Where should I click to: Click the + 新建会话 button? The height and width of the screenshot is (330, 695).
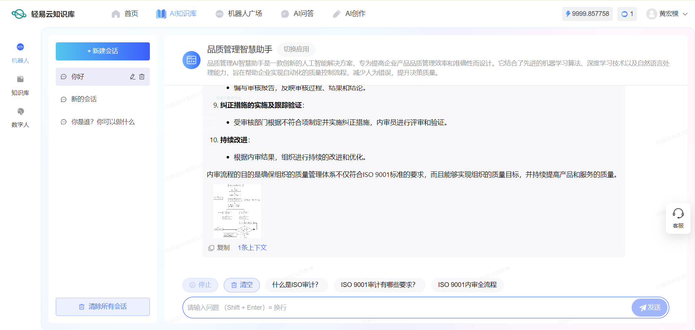pyautogui.click(x=103, y=51)
